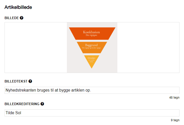Select the news triangle article image
Screen dimensions: 184x125
pyautogui.click(x=92, y=48)
